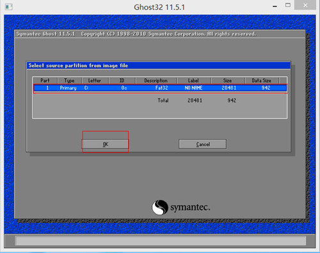Click the Cancel button
Viewport: 320px width, 253px height.
[203, 144]
